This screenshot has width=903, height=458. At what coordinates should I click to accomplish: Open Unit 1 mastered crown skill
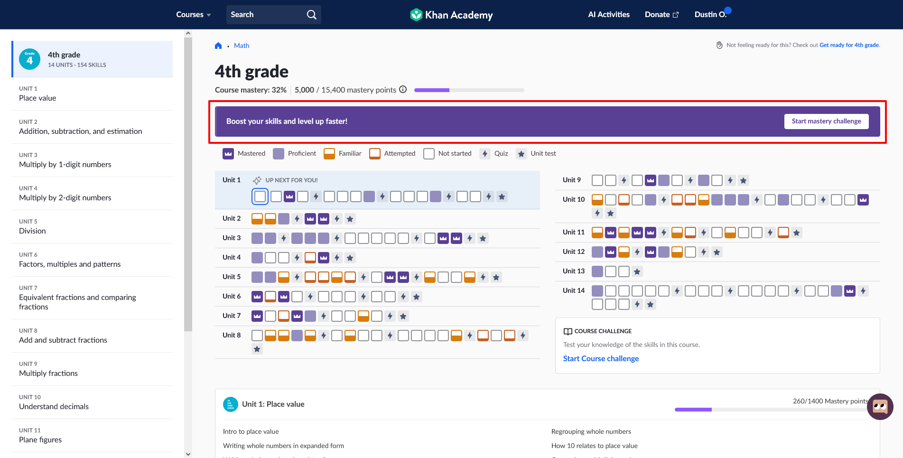point(289,196)
